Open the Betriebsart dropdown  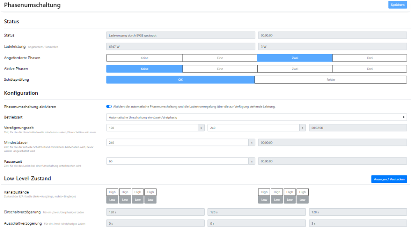(256, 117)
